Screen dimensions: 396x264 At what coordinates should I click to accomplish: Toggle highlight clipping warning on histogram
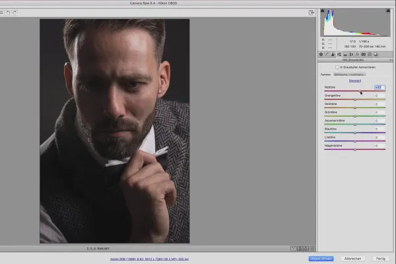click(x=388, y=11)
